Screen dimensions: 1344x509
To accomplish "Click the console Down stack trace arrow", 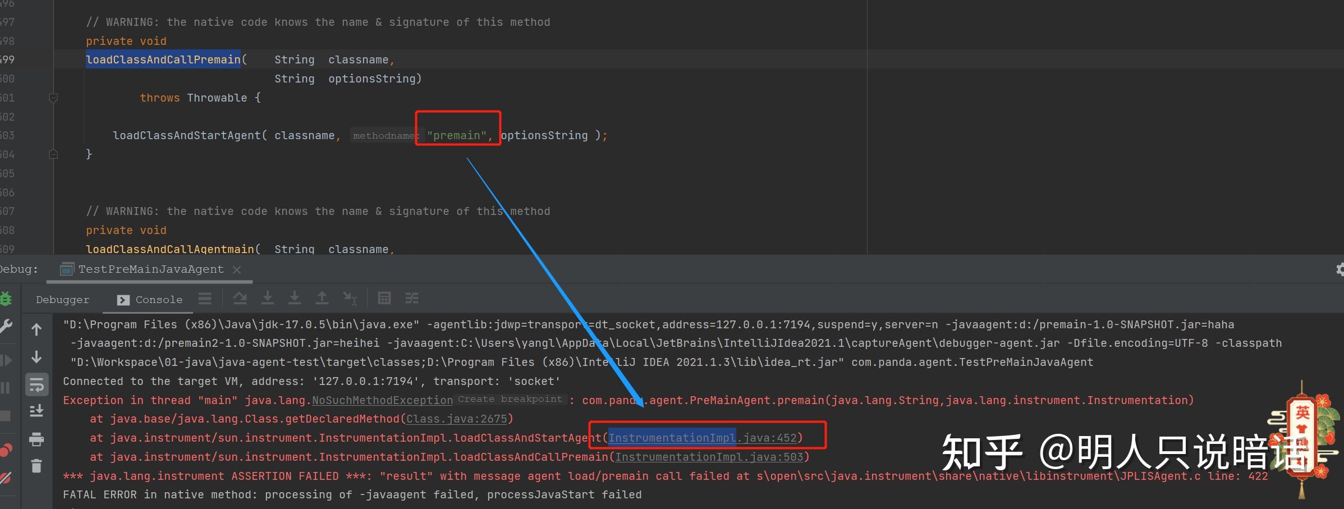I will click(36, 357).
